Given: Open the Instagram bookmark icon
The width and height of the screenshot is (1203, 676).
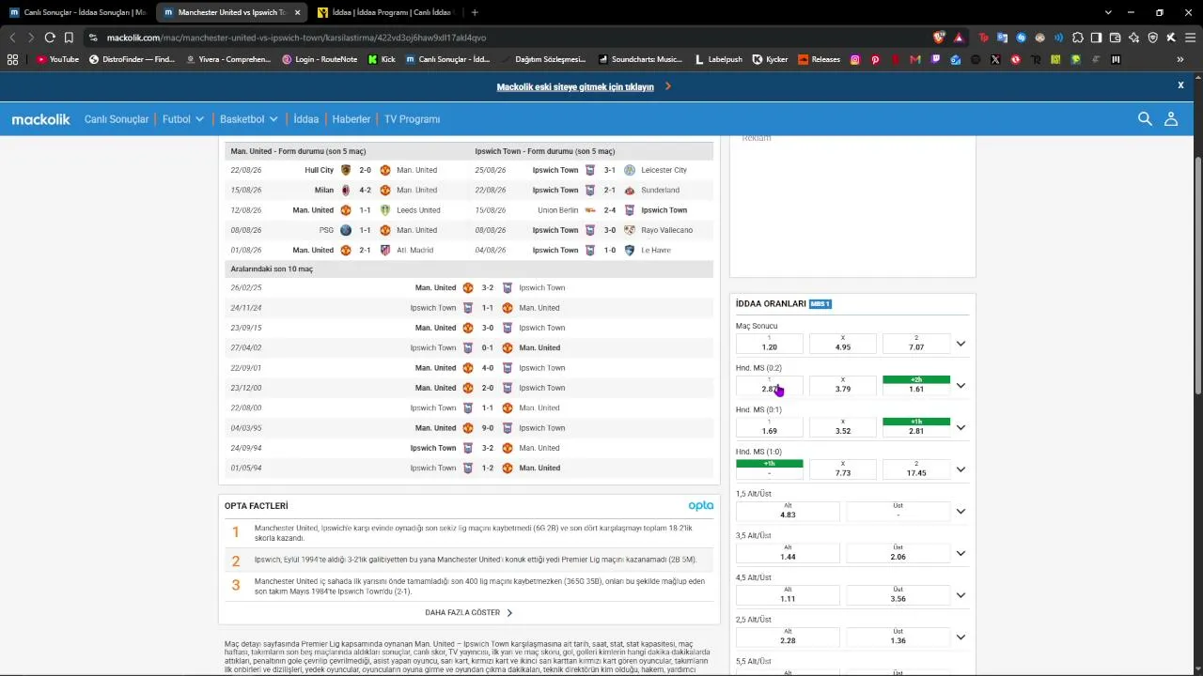Looking at the screenshot, I should point(855,59).
